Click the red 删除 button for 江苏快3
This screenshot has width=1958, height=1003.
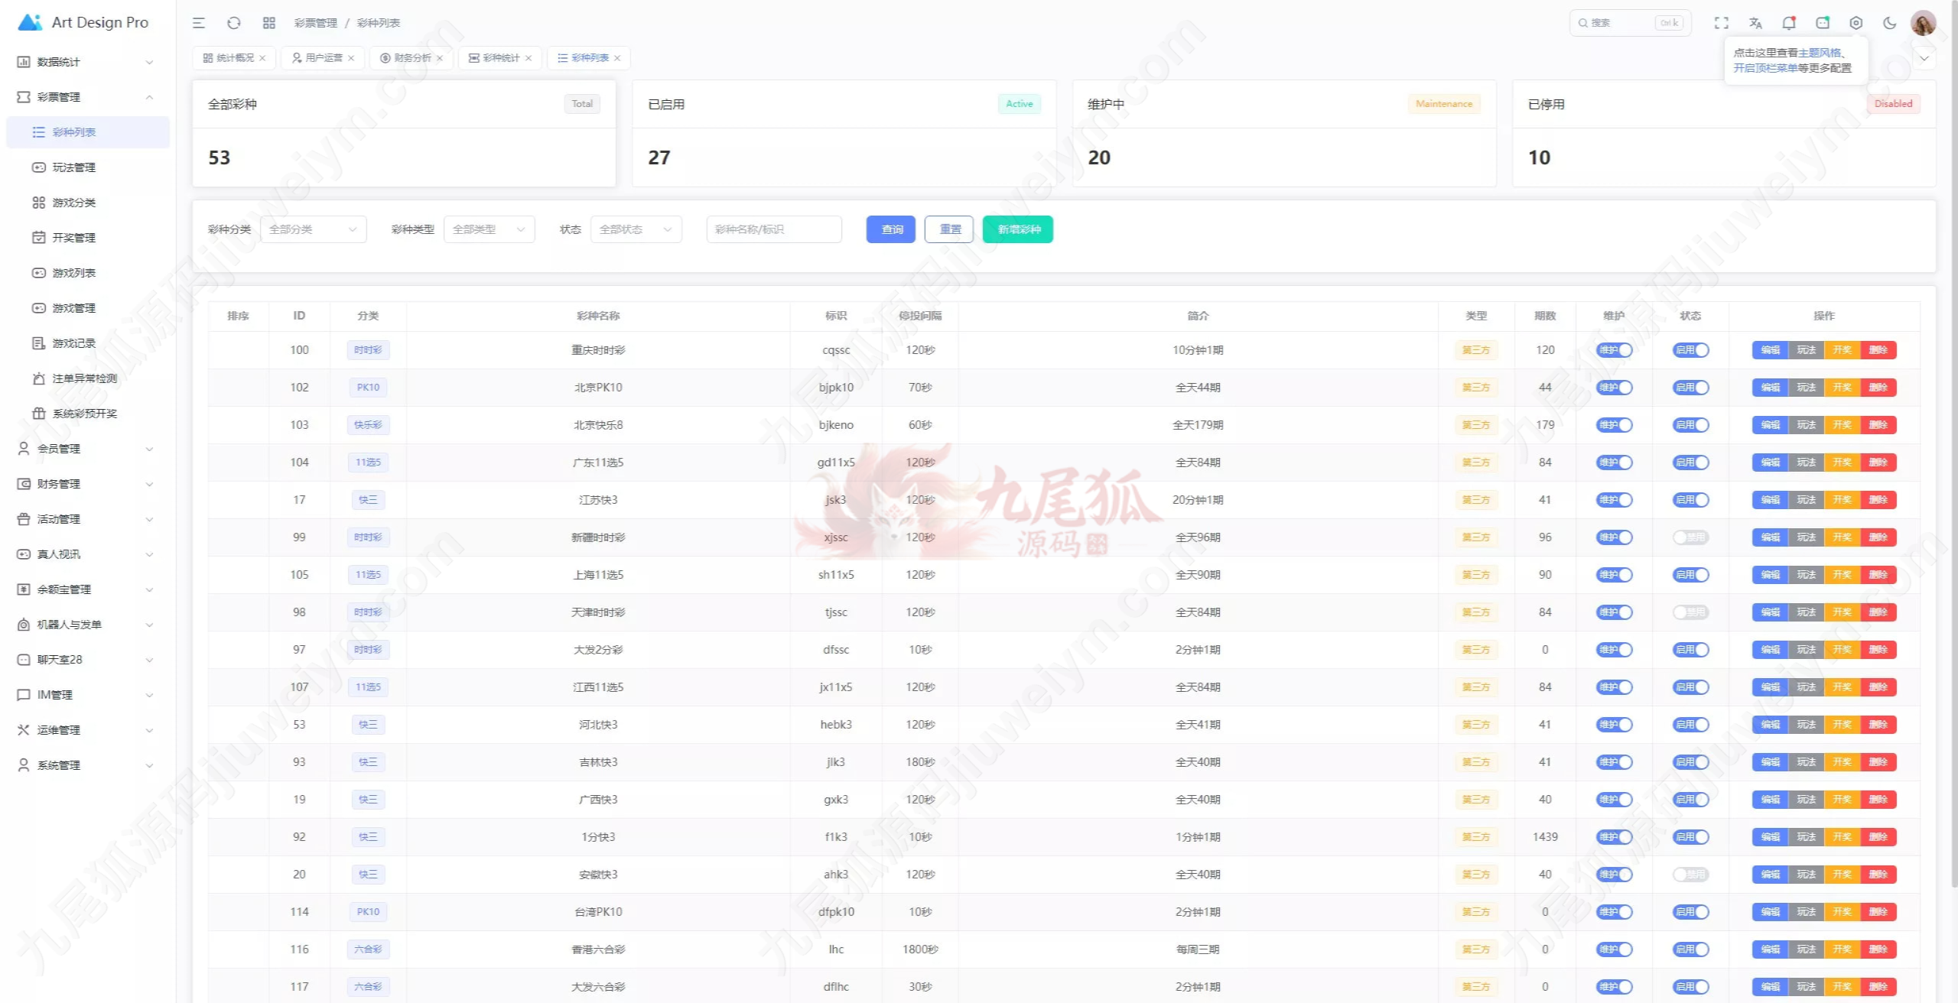pos(1878,500)
